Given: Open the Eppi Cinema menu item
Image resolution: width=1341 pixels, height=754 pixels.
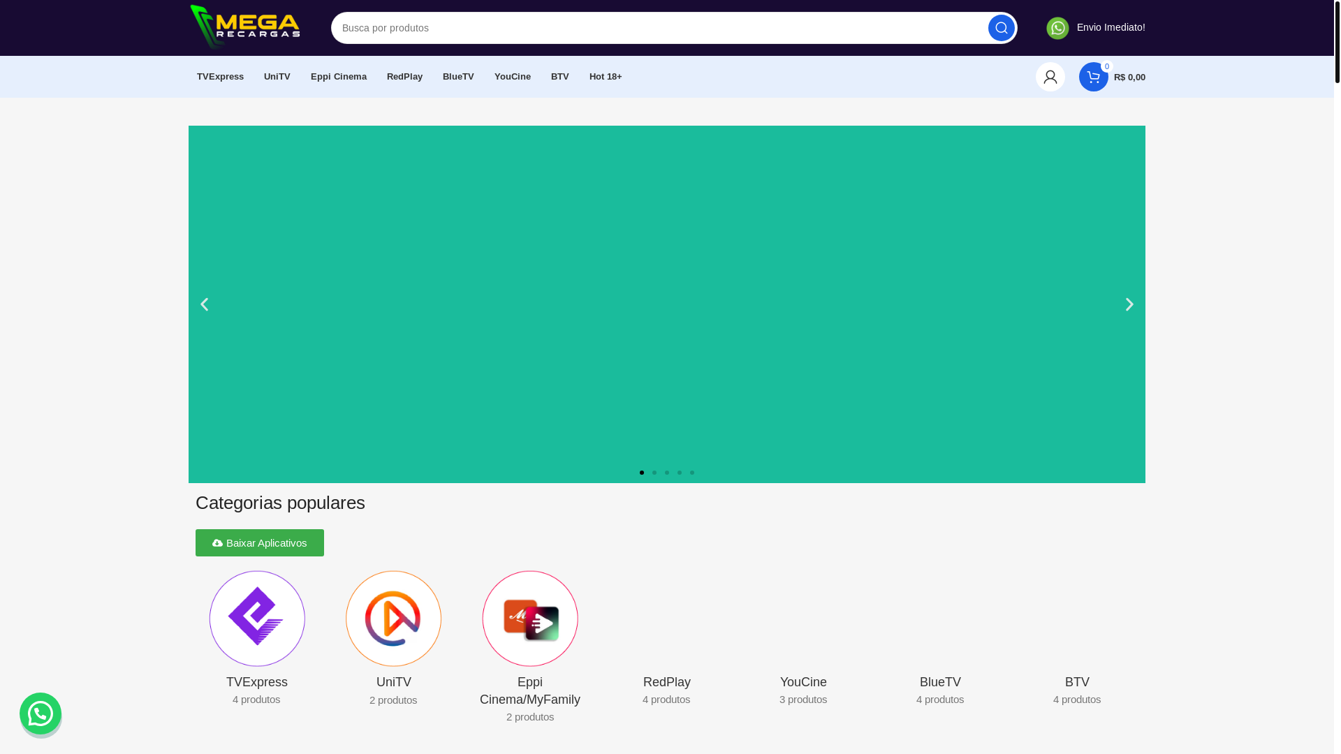Looking at the screenshot, I should 339,77.
